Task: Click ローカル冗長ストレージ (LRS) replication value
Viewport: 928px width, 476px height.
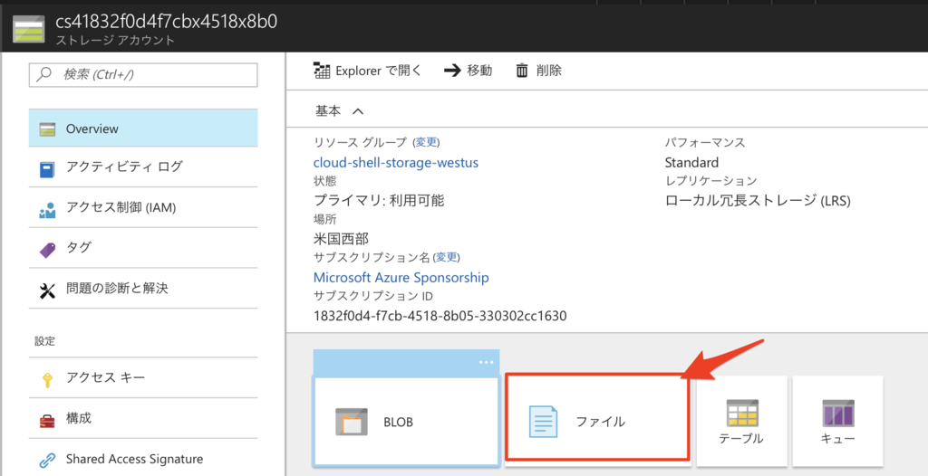Action: pos(758,201)
